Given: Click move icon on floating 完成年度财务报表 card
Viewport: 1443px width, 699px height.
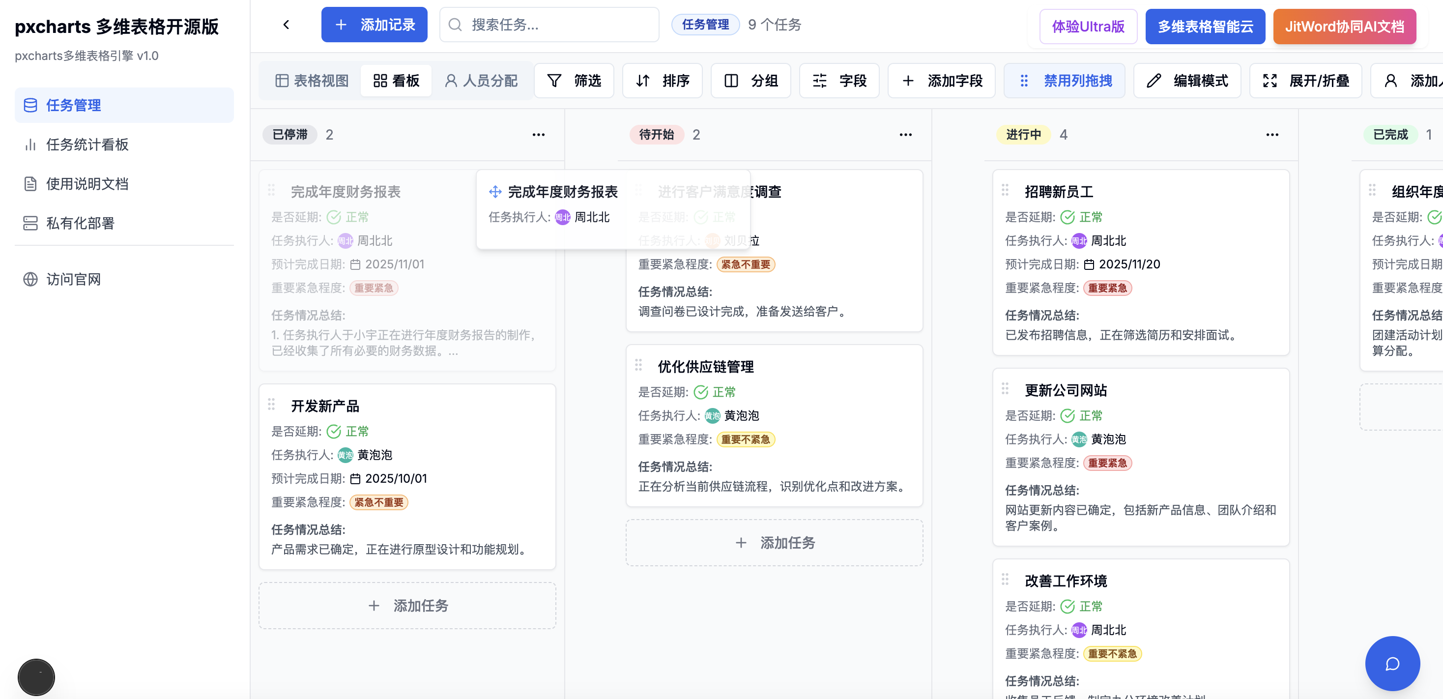Looking at the screenshot, I should click(x=495, y=192).
